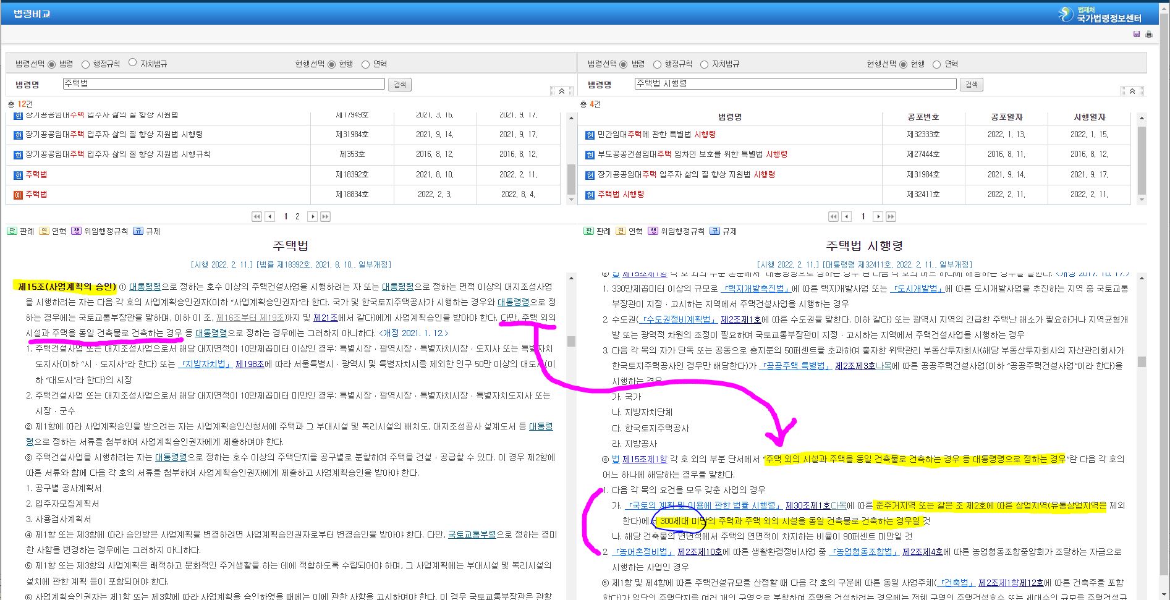Open 연혁 icon in right panel
Viewport: 1170px width, 600px height.
click(x=621, y=231)
